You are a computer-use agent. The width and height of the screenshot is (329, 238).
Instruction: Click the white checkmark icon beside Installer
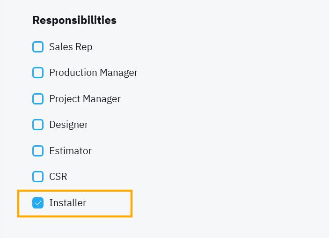pyautogui.click(x=38, y=203)
